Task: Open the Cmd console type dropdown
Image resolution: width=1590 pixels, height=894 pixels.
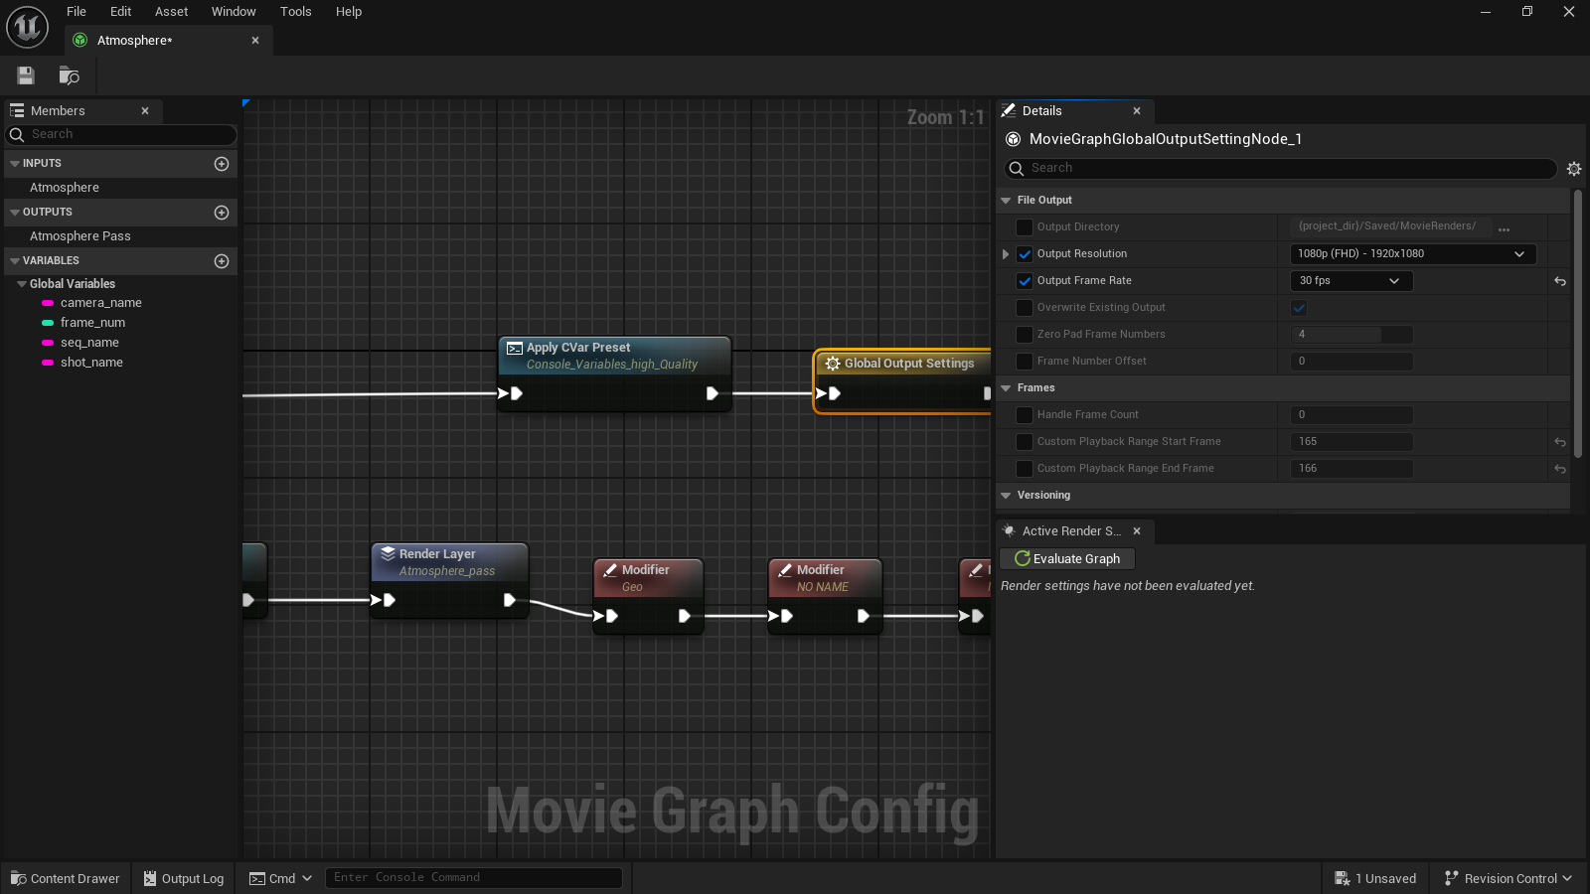Action: point(280,879)
